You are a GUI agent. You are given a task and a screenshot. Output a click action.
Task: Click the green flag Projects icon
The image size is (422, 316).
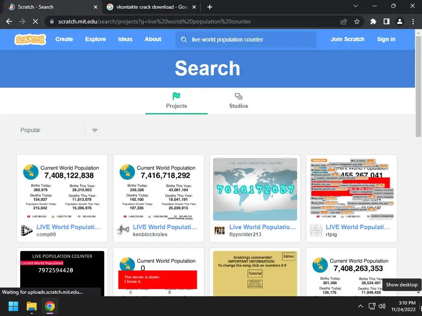pos(176,96)
